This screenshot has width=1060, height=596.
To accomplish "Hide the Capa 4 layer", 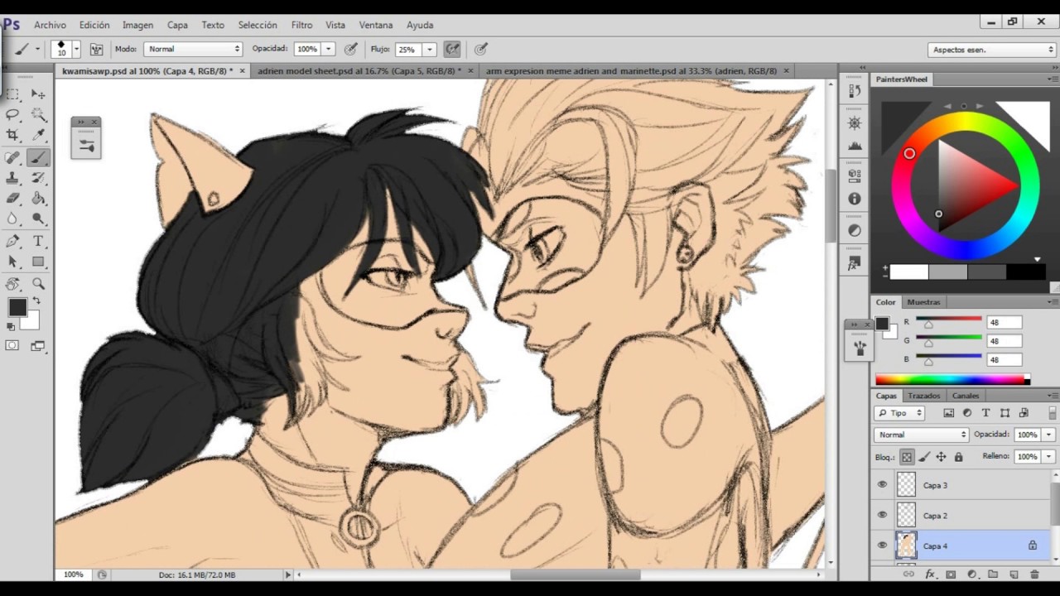I will tap(882, 546).
